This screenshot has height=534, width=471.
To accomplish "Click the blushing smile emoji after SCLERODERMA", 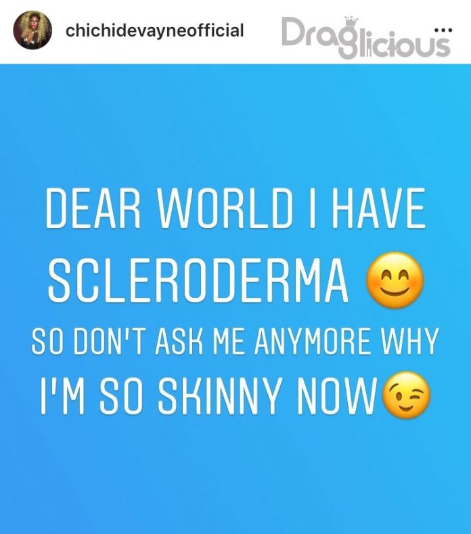I will tap(395, 280).
